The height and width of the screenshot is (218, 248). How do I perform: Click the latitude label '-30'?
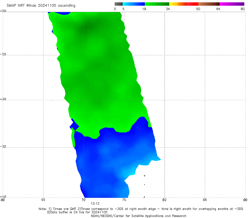pos(3,99)
